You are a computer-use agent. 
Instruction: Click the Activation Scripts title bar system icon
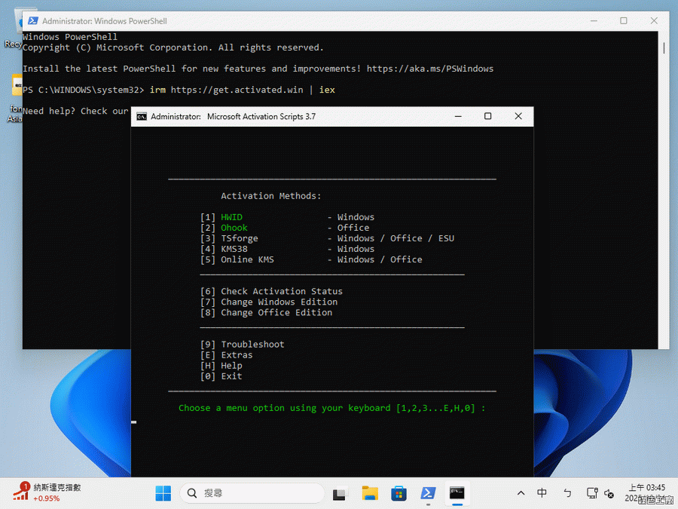[x=141, y=116]
